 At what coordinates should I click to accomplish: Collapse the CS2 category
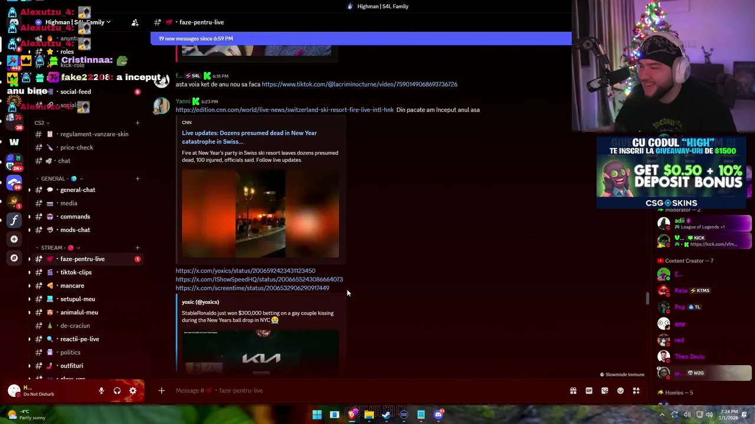pyautogui.click(x=42, y=122)
